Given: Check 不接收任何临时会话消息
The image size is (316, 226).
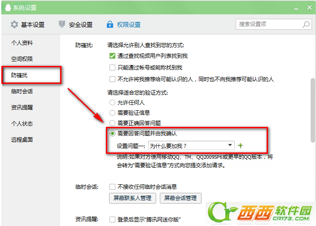Looking at the screenshot, I should (x=112, y=187).
